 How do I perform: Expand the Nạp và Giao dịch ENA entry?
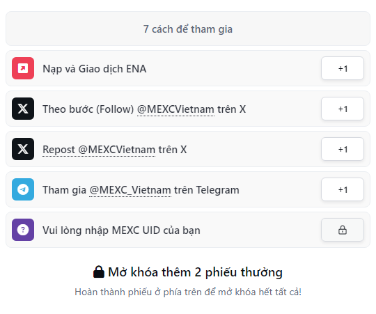tap(188, 68)
